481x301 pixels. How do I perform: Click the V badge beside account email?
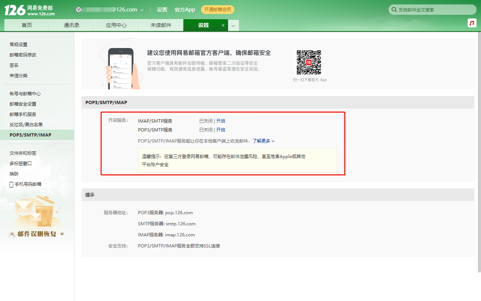[x=78, y=10]
